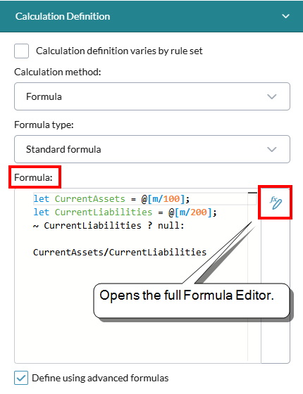Open the Formula type dropdown

coord(152,149)
